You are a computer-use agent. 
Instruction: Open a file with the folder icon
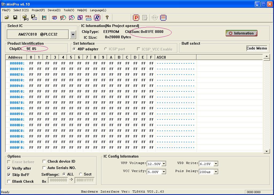click(7, 17)
